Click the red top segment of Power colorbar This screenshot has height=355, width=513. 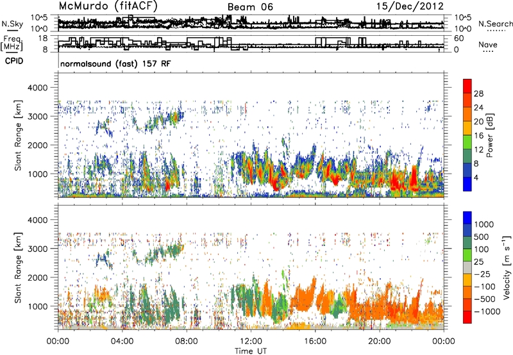[467, 87]
